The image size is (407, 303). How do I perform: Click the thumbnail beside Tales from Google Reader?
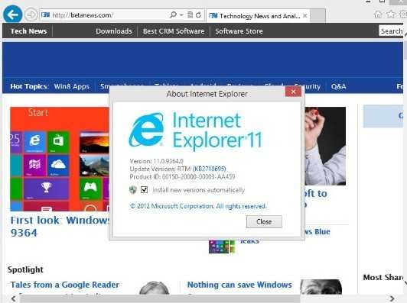click(x=155, y=288)
